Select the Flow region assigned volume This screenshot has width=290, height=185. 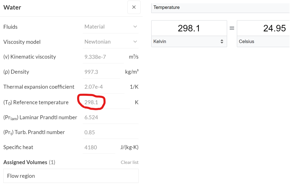click(x=71, y=176)
